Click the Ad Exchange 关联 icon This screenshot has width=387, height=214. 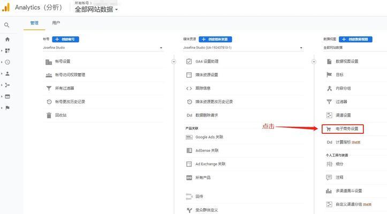point(189,164)
